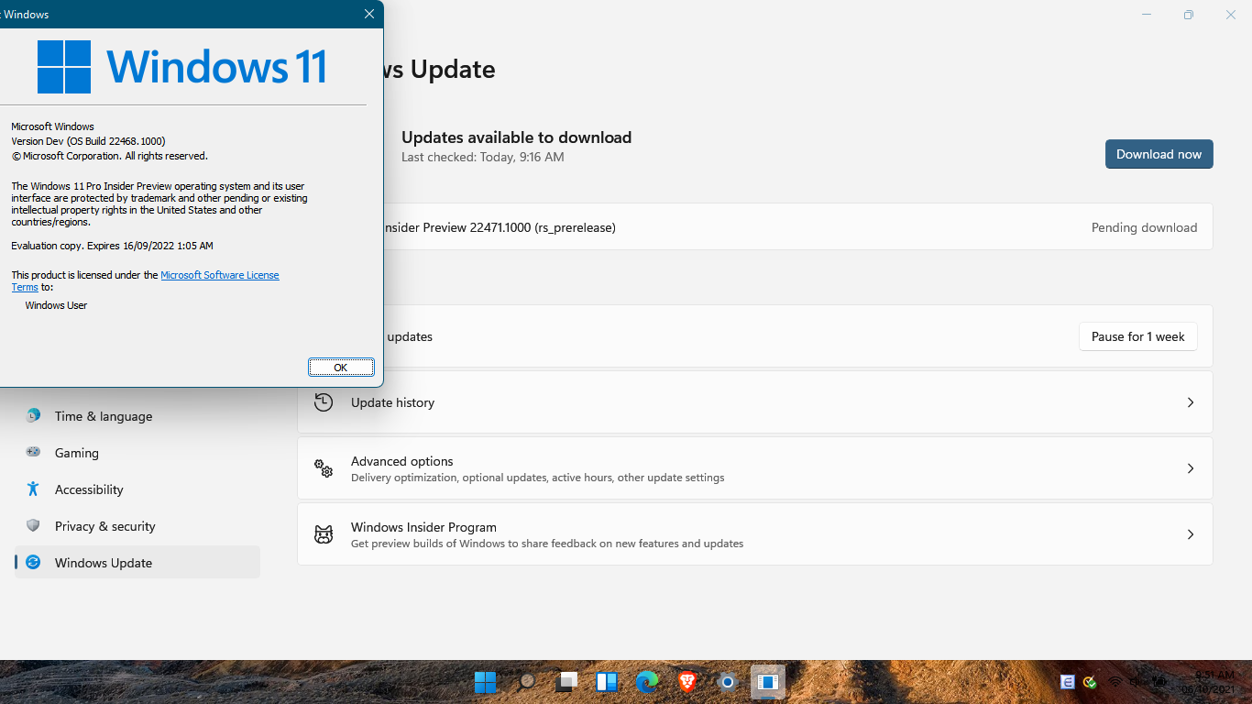Open Widgets from the taskbar

(607, 682)
